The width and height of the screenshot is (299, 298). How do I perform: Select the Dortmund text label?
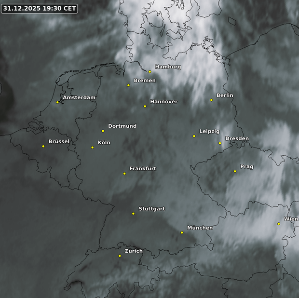(122, 126)
